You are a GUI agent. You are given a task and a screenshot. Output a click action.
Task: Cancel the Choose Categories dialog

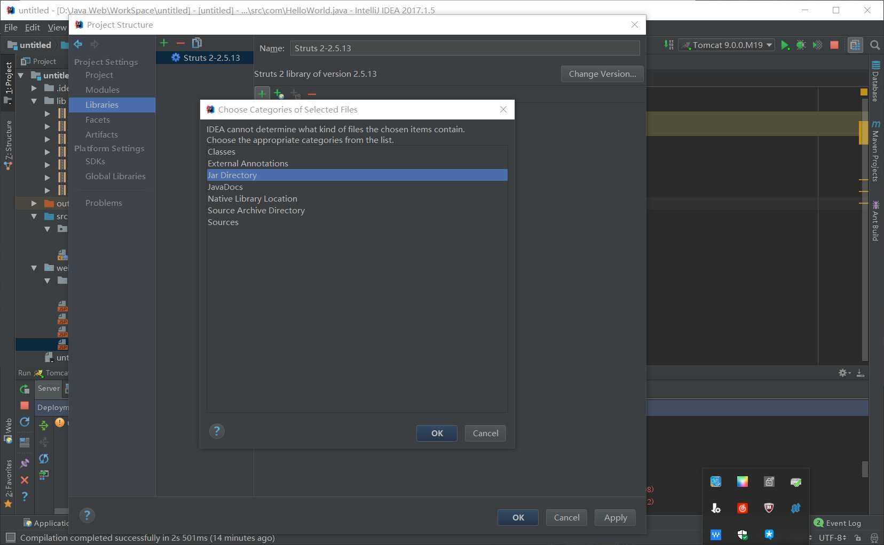pyautogui.click(x=485, y=433)
